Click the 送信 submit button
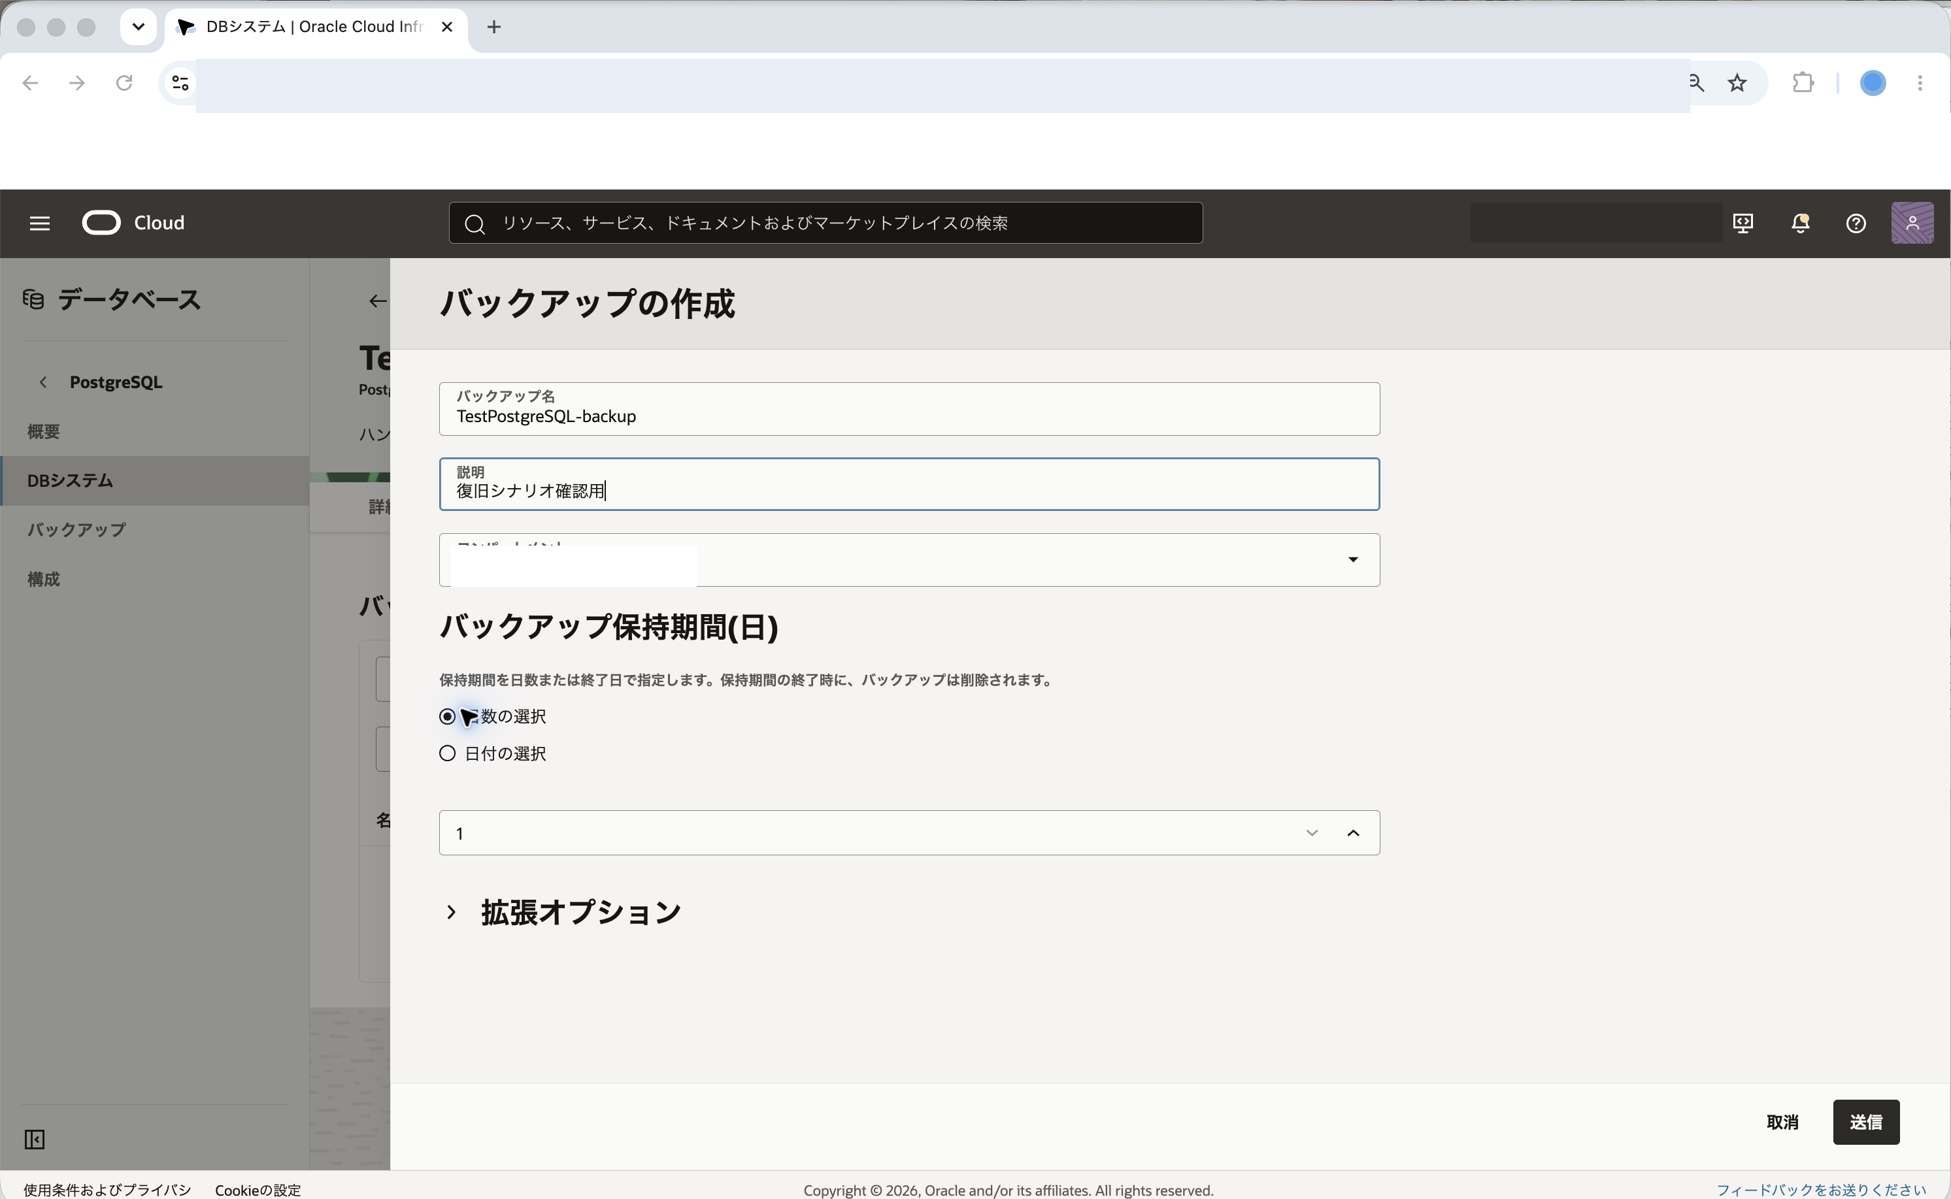 point(1865,1122)
